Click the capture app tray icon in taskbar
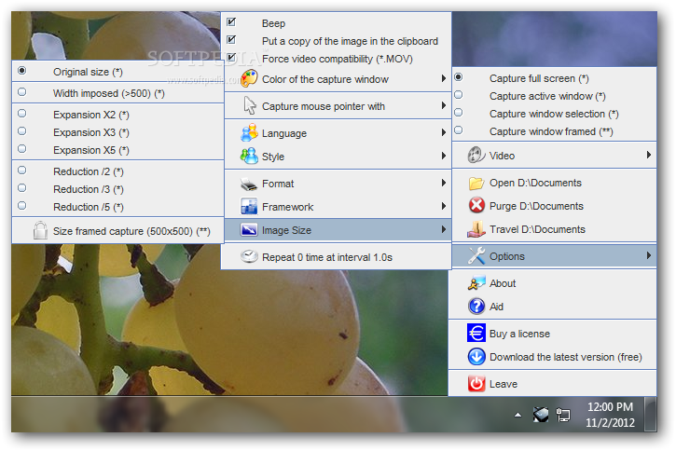 (541, 415)
